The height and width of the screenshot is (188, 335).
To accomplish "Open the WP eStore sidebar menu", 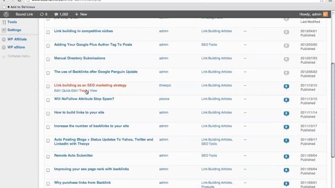I will [16, 47].
